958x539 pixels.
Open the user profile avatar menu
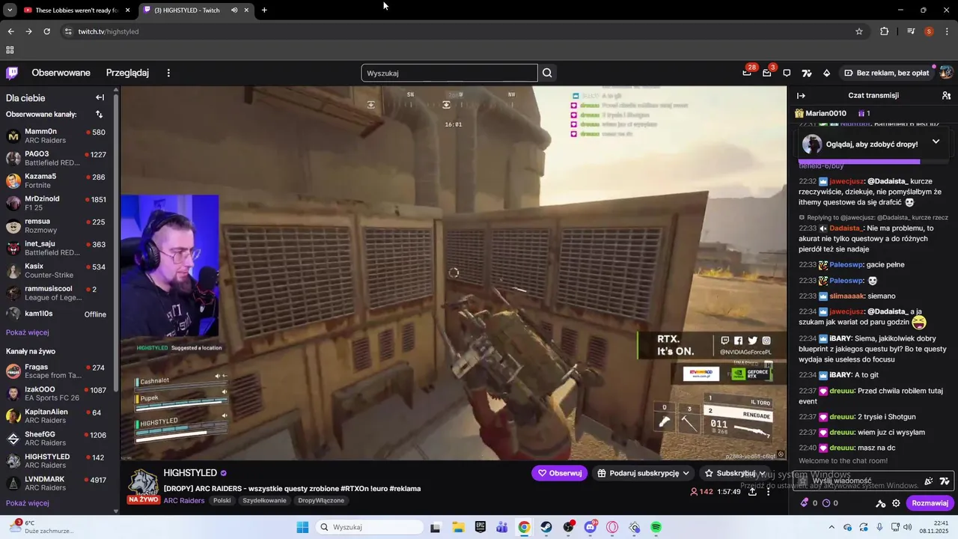click(946, 73)
